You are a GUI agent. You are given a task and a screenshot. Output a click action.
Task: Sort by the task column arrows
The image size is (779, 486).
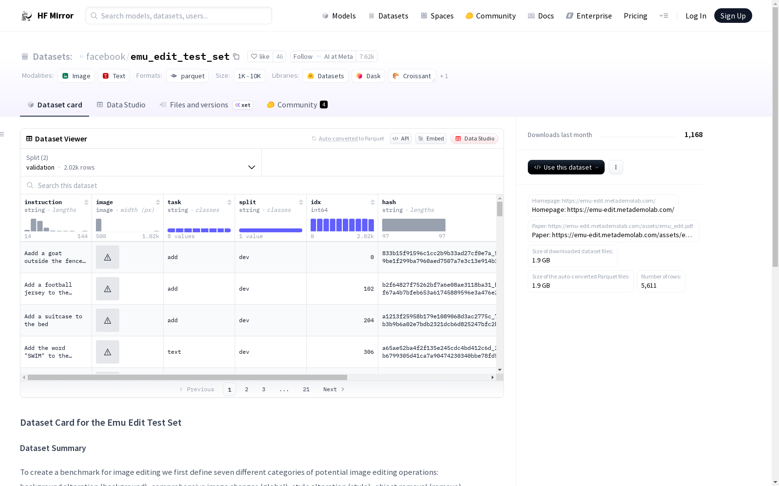click(229, 202)
